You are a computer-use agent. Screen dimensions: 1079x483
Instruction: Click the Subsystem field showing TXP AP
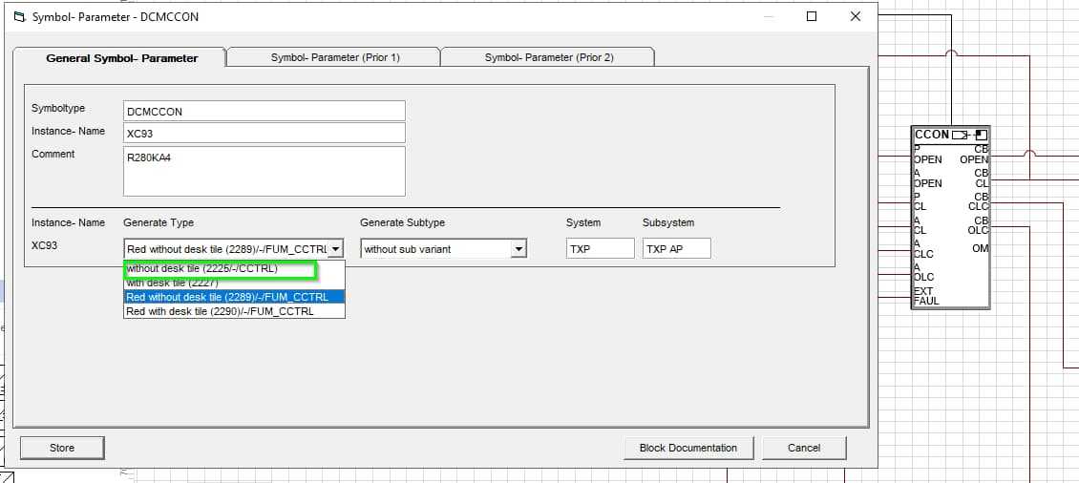tap(676, 249)
